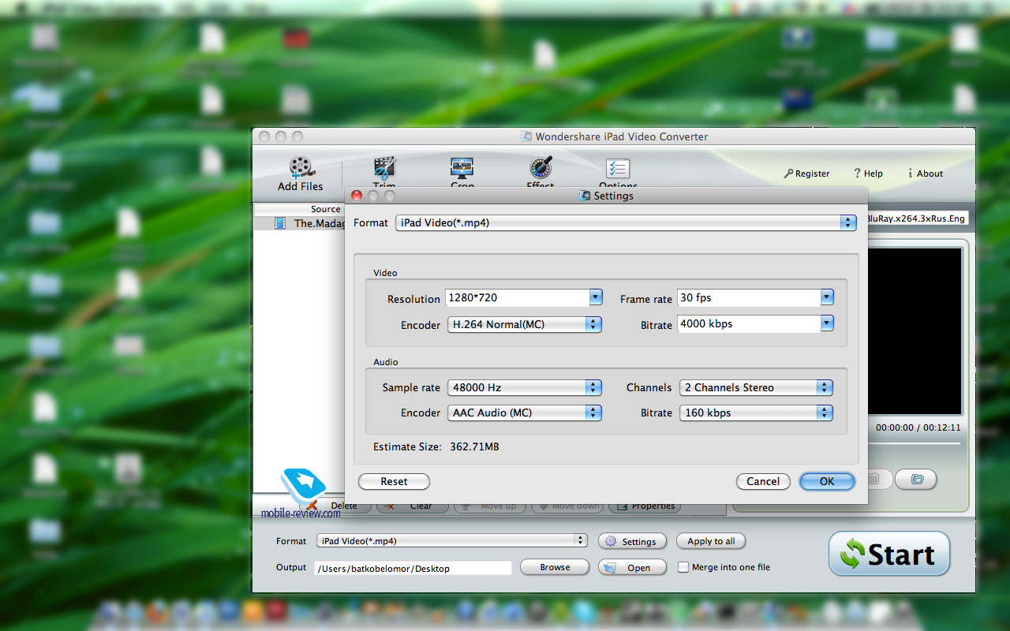Image resolution: width=1010 pixels, height=631 pixels.
Task: Select the Trim tool in the main toolbar
Action: point(384,174)
